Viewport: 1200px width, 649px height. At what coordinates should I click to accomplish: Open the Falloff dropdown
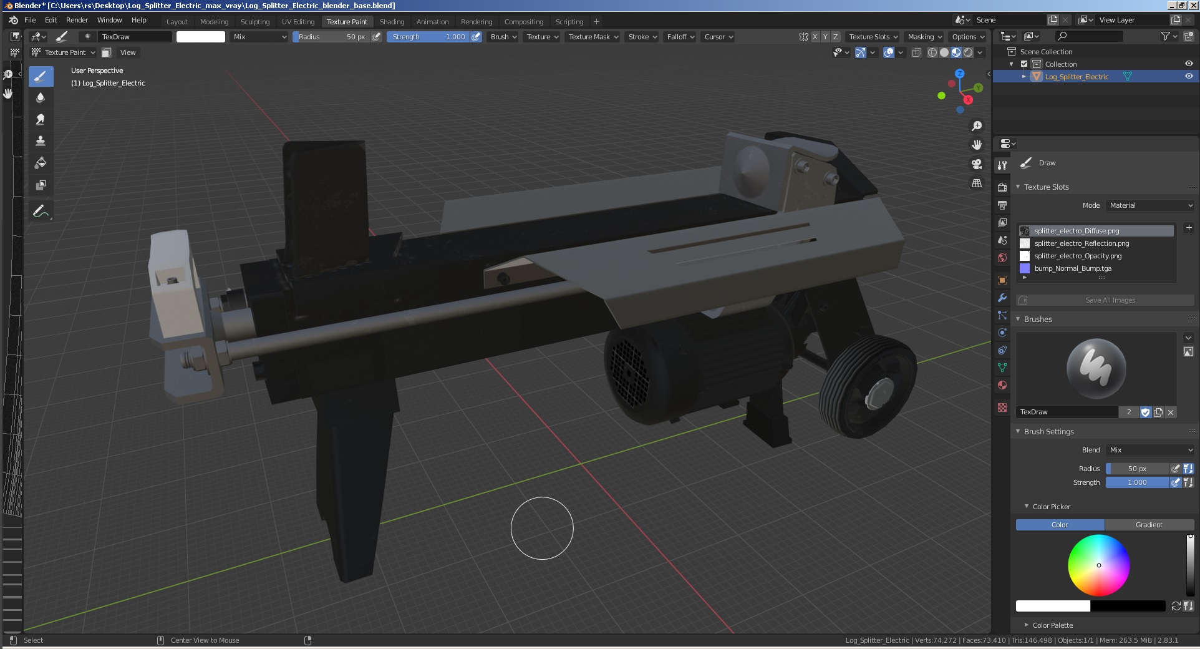click(x=680, y=37)
